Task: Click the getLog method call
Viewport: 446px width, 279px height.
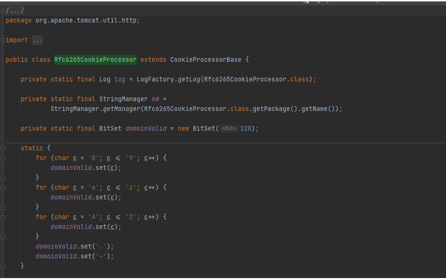Action: click(189, 80)
